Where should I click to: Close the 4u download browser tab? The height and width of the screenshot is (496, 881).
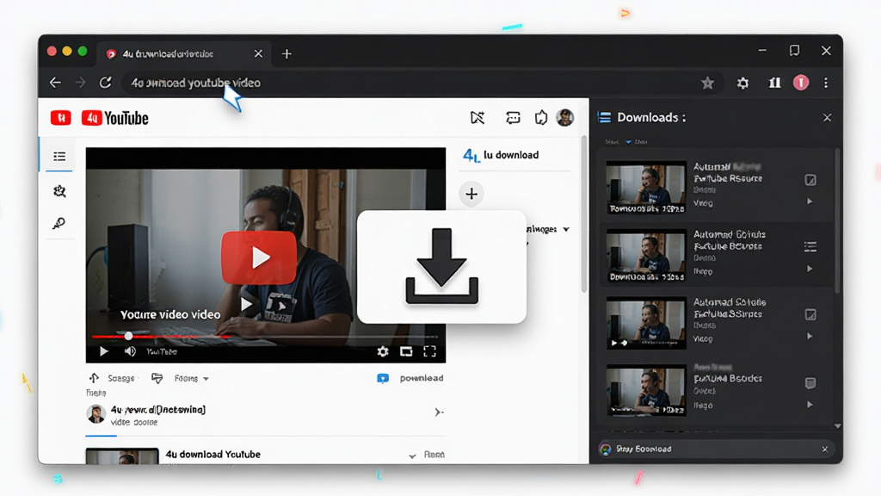click(x=258, y=53)
